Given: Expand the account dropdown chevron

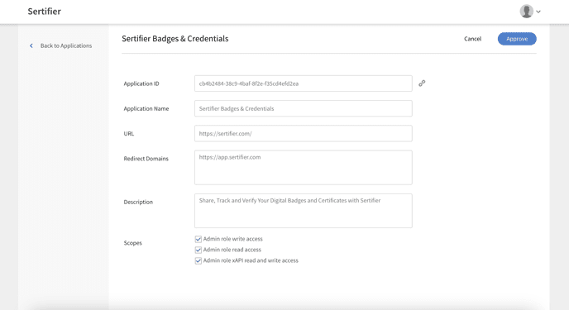Looking at the screenshot, I should [x=538, y=12].
